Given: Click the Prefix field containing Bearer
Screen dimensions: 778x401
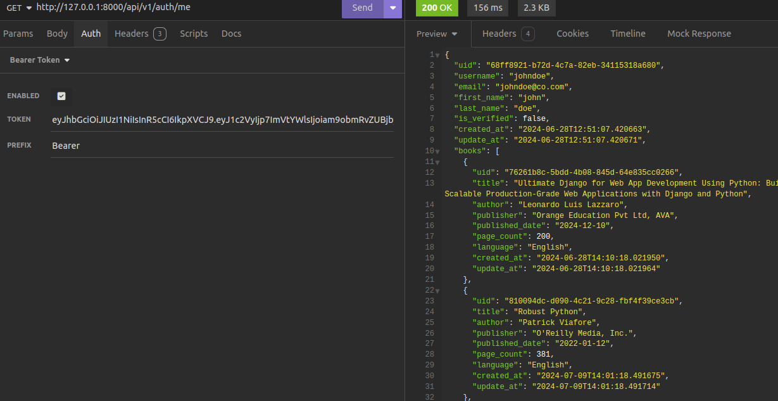Looking at the screenshot, I should [x=222, y=146].
